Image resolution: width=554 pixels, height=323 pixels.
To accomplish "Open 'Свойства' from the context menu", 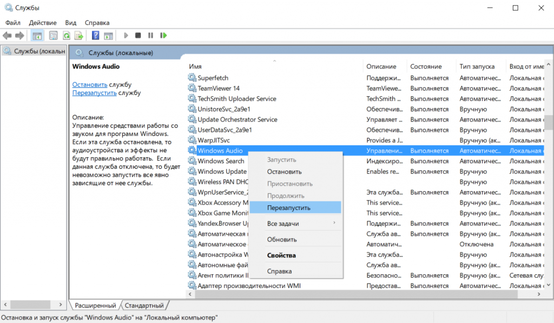I will 281,255.
